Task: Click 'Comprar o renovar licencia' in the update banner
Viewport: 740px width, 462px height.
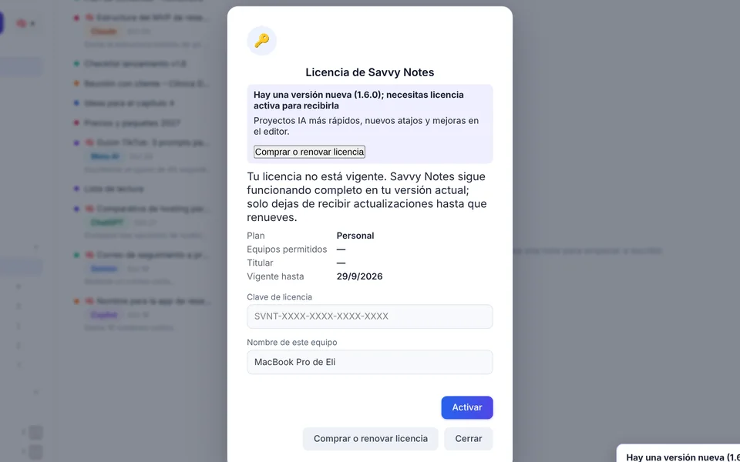Action: point(309,152)
